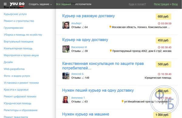Click address Проектируемый проезд 4062 text
Viewport: 182px width, 118px height.
(142, 51)
